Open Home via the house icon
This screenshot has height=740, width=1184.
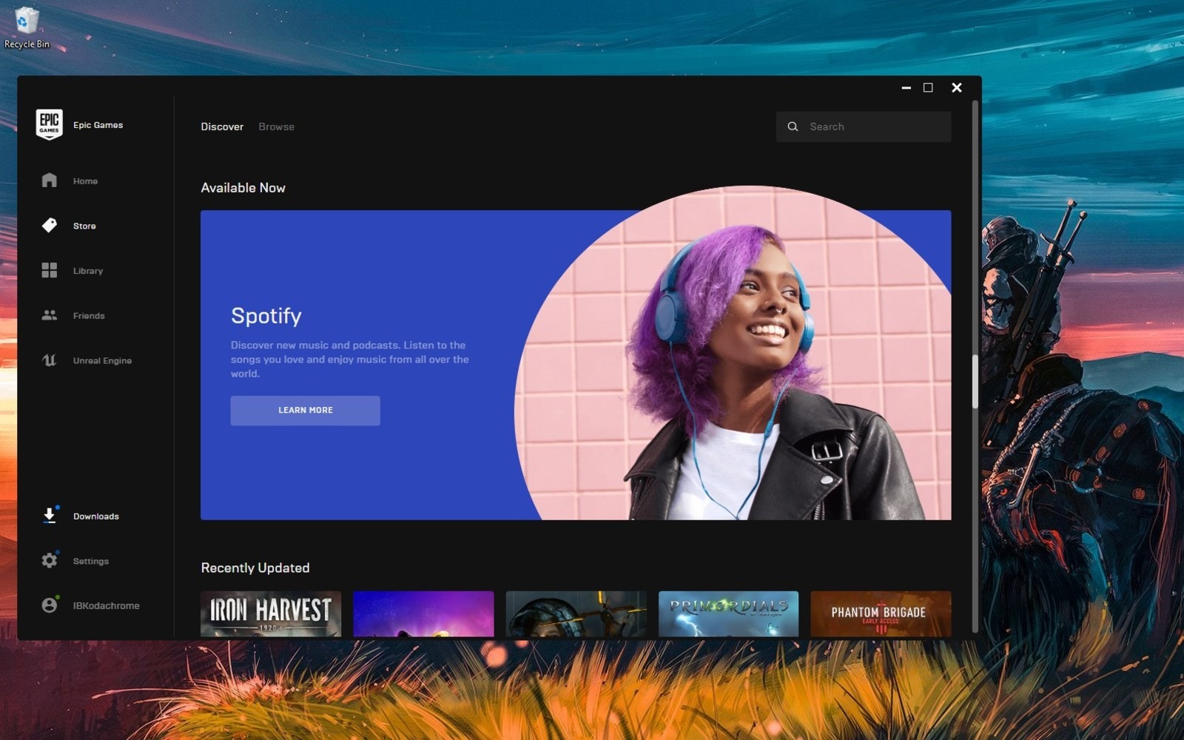[x=50, y=181]
